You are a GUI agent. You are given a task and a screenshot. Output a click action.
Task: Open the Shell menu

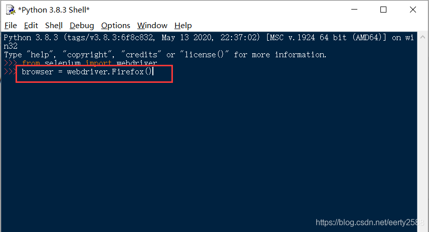(54, 26)
